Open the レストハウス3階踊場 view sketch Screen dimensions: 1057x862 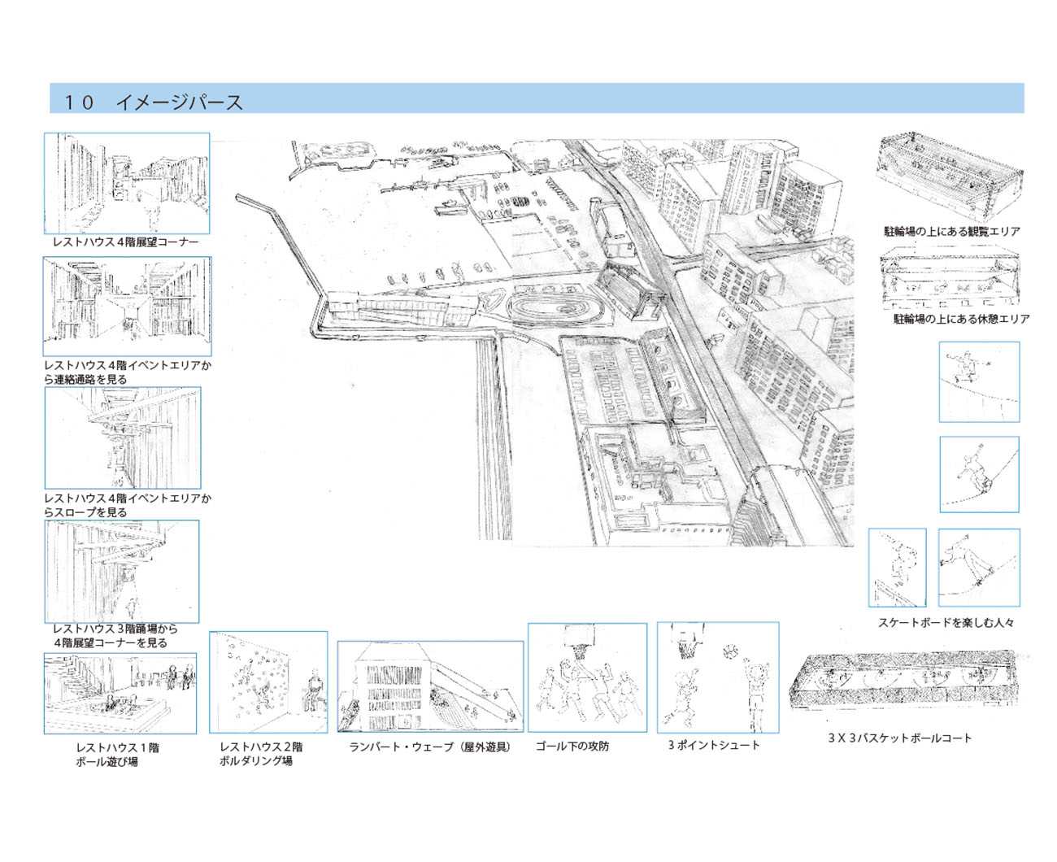[x=122, y=571]
